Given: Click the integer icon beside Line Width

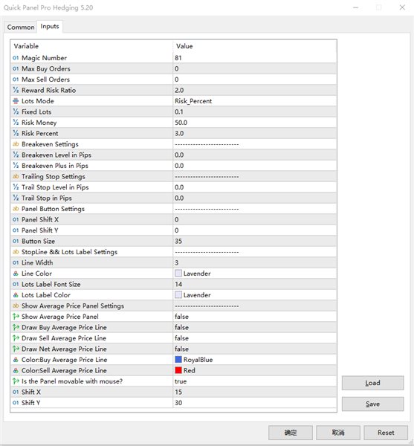Looking at the screenshot, I should tap(16, 263).
